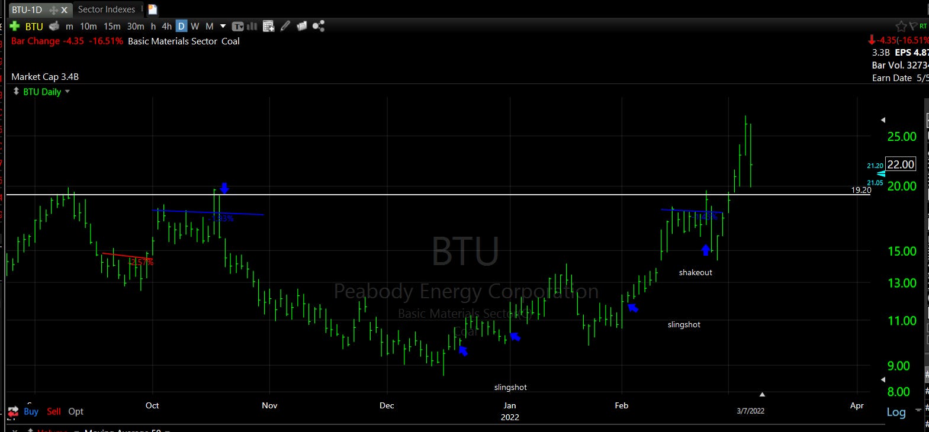Click the Bar Vol. value text

click(x=900, y=65)
